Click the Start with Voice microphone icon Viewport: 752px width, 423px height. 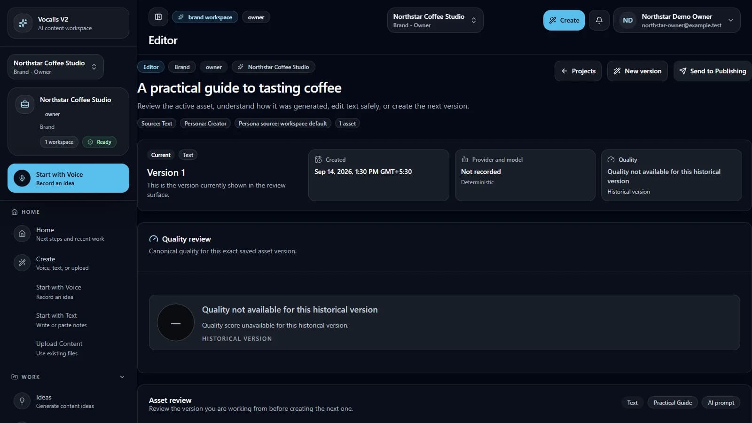[22, 178]
